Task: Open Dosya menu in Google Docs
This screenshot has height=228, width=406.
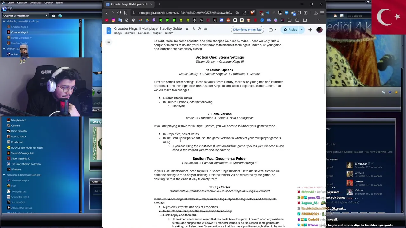Action: click(x=118, y=33)
